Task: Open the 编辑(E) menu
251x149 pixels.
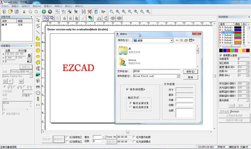Action: pyautogui.click(x=15, y=6)
